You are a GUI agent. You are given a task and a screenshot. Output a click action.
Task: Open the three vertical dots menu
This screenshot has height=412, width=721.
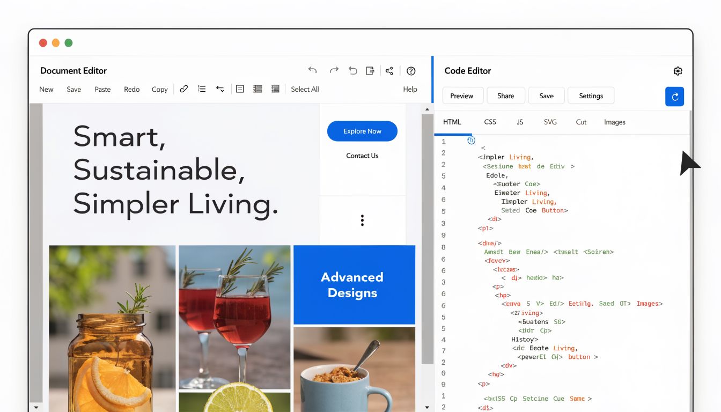click(363, 220)
